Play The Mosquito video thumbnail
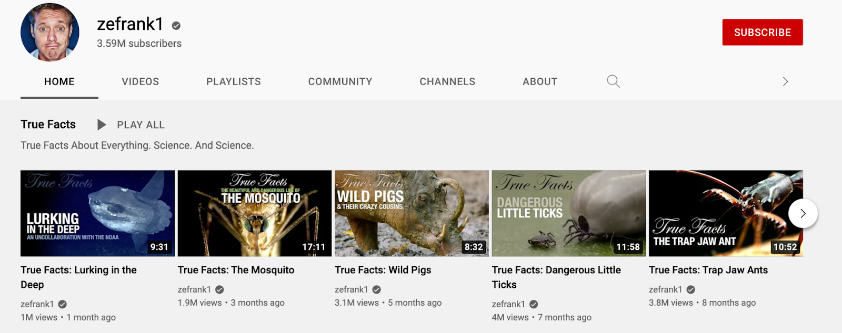 coord(255,213)
